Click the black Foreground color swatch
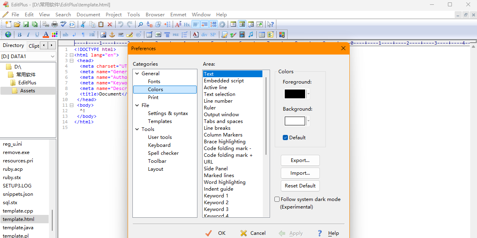This screenshot has width=477, height=238. point(295,94)
